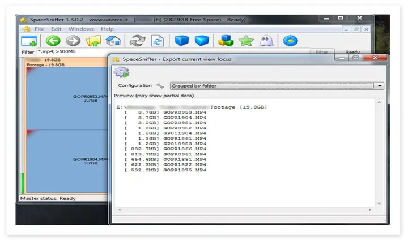The width and height of the screenshot is (408, 243).
Task: Minimize the Export current view focus dialog
Action: pos(342,58)
